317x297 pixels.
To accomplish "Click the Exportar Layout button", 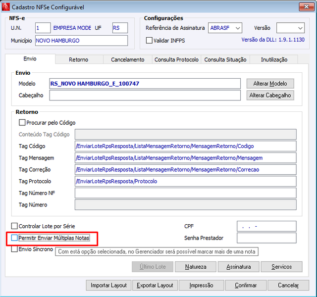I will pyautogui.click(x=155, y=285).
